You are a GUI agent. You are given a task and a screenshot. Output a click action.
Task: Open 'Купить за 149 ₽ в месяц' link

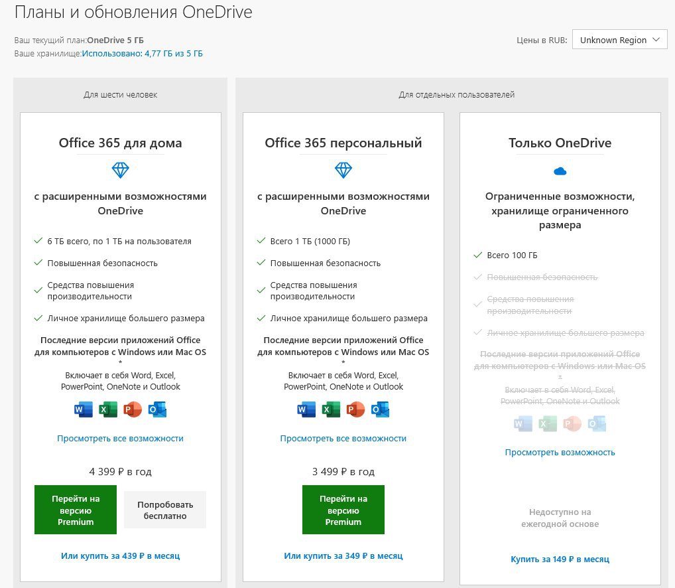point(560,559)
